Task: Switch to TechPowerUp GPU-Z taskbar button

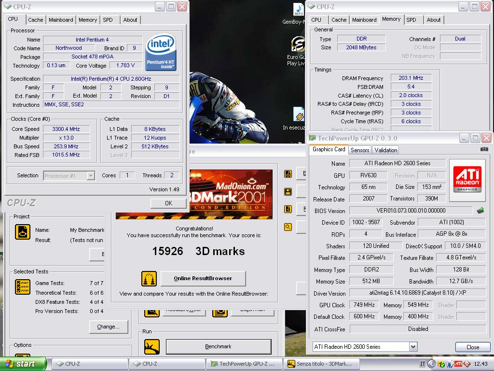Action: point(244,364)
